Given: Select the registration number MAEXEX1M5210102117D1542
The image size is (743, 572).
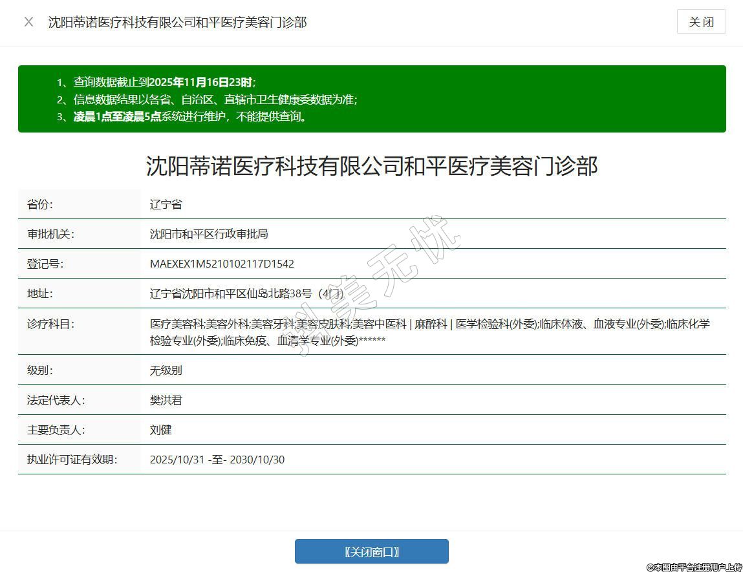Looking at the screenshot, I should (x=222, y=264).
